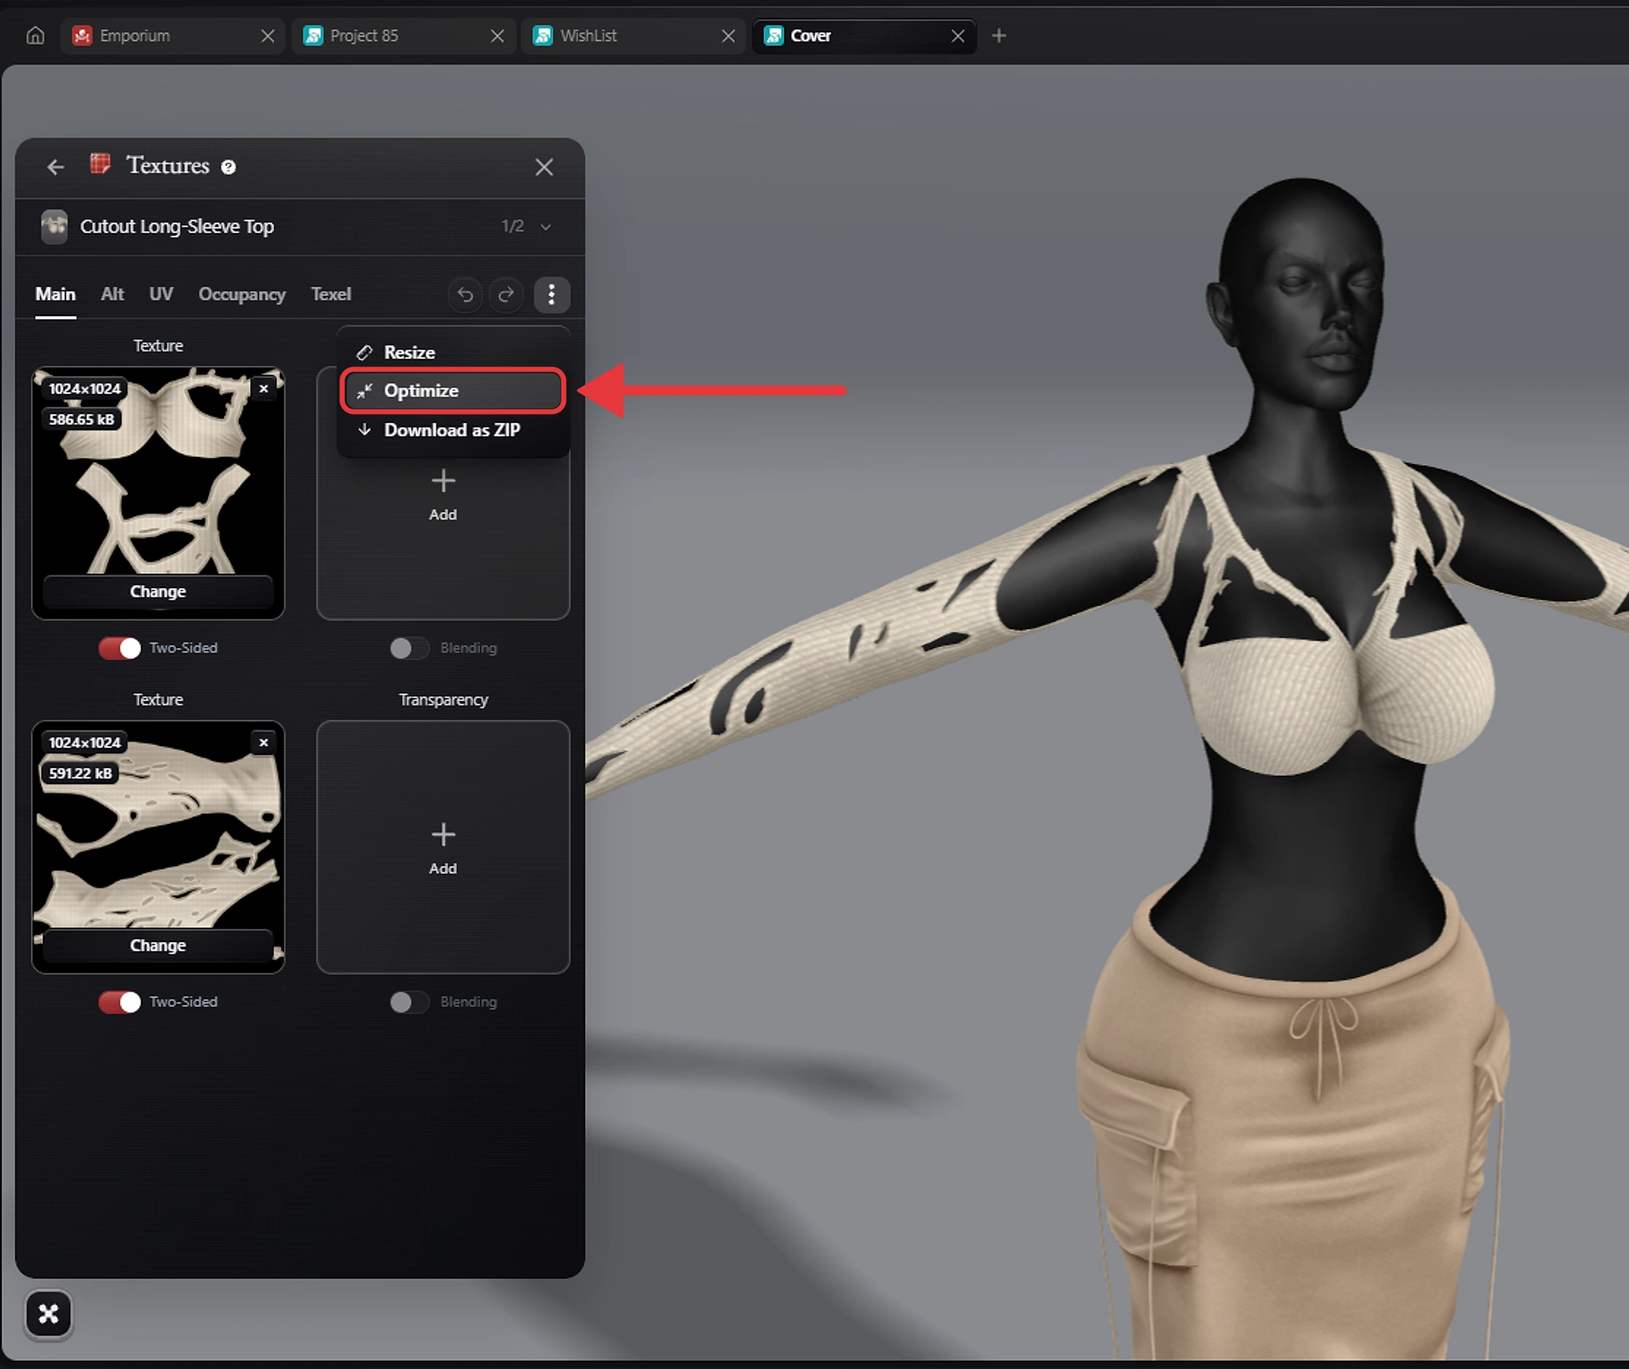Open the Occupancy tab

(x=242, y=294)
